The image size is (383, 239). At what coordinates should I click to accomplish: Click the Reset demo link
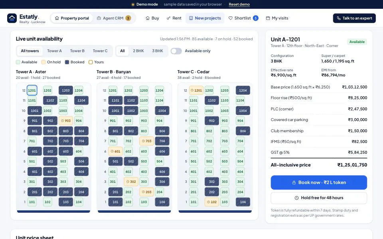(x=239, y=4)
